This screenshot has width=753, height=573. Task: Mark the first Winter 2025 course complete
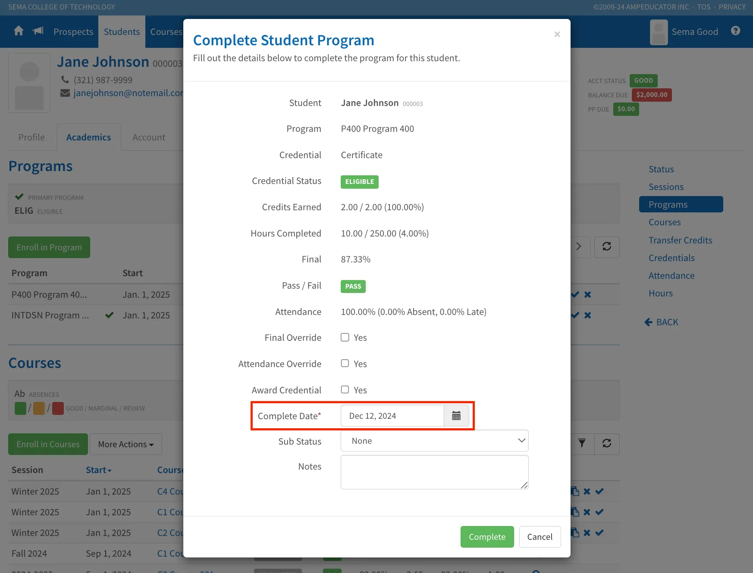point(599,491)
